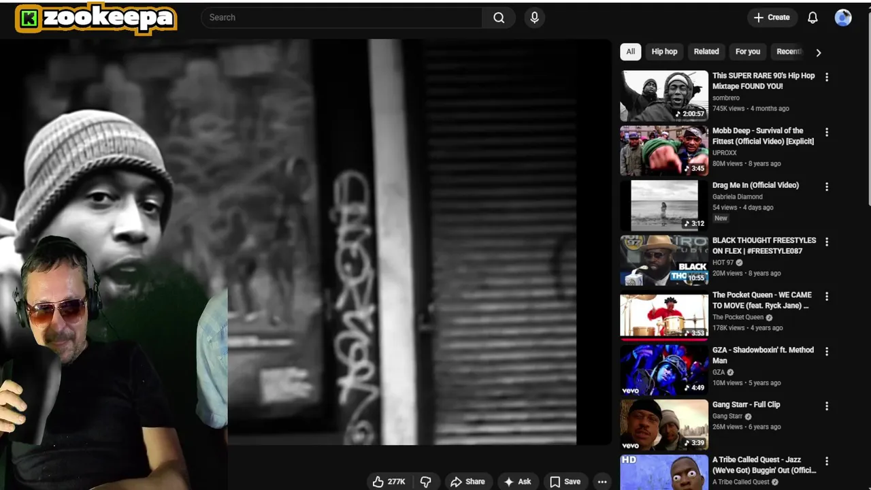The height and width of the screenshot is (490, 871).
Task: Open options for A Tribe Called Quest video
Action: tap(827, 461)
